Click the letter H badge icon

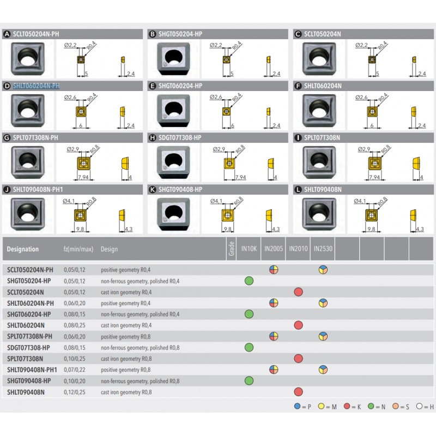(x=153, y=137)
